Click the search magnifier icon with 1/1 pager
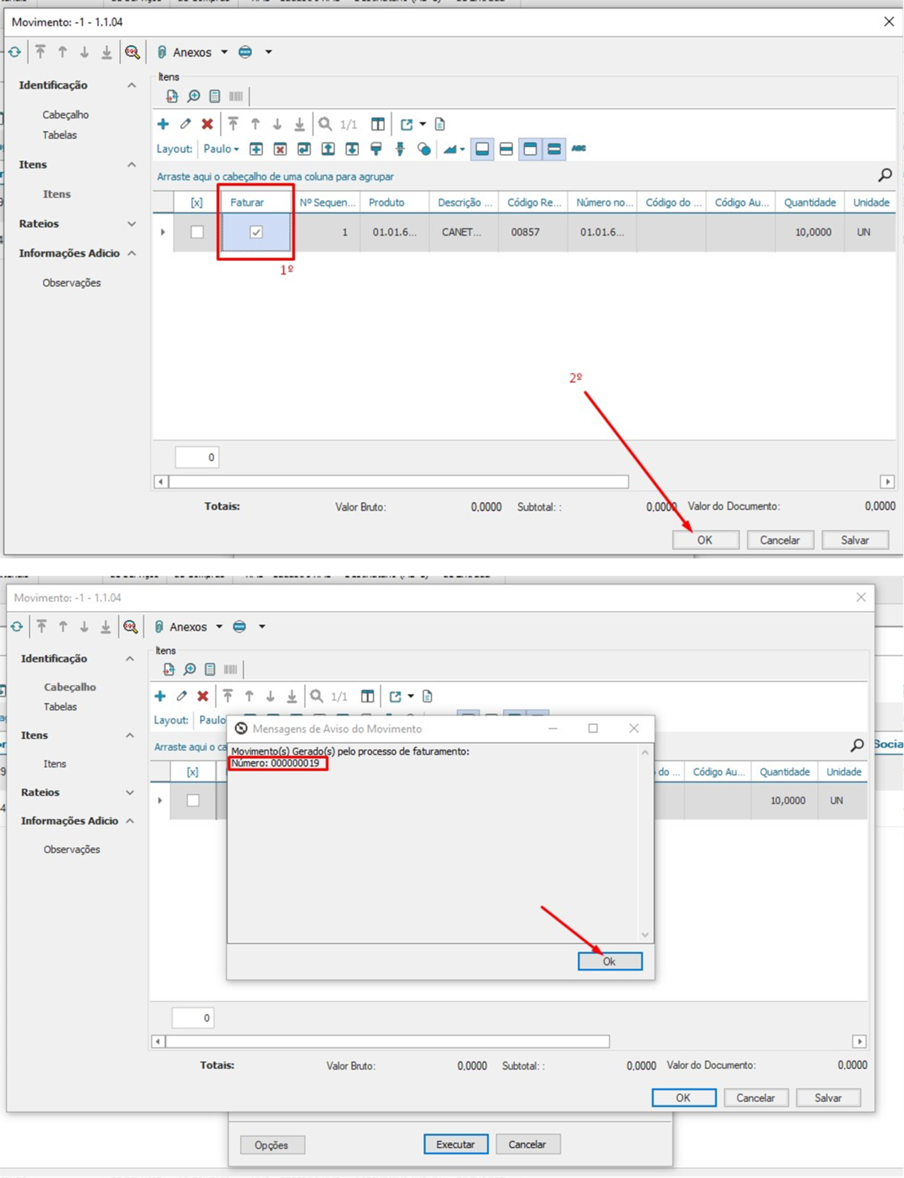 click(324, 124)
